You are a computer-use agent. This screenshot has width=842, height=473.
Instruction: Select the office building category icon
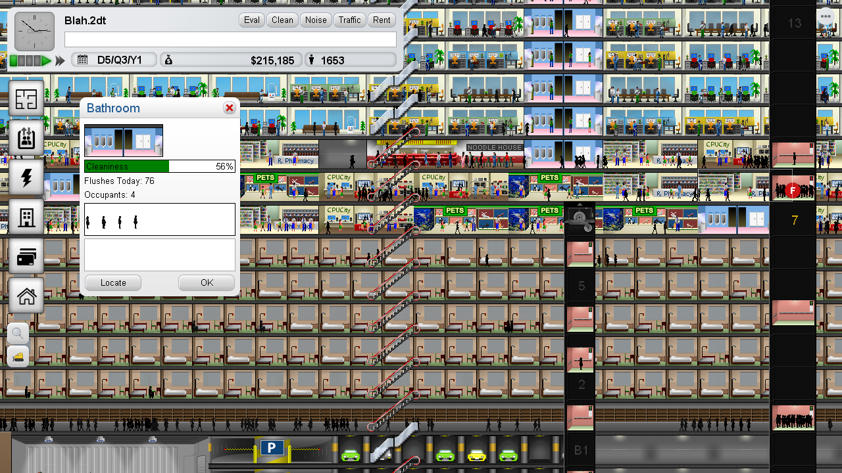click(26, 217)
